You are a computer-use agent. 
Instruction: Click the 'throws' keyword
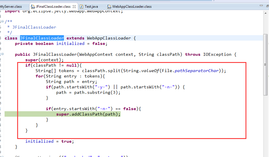(193, 54)
